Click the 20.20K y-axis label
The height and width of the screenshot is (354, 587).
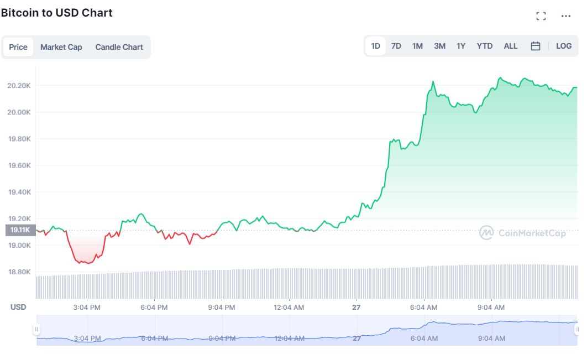(x=19, y=86)
